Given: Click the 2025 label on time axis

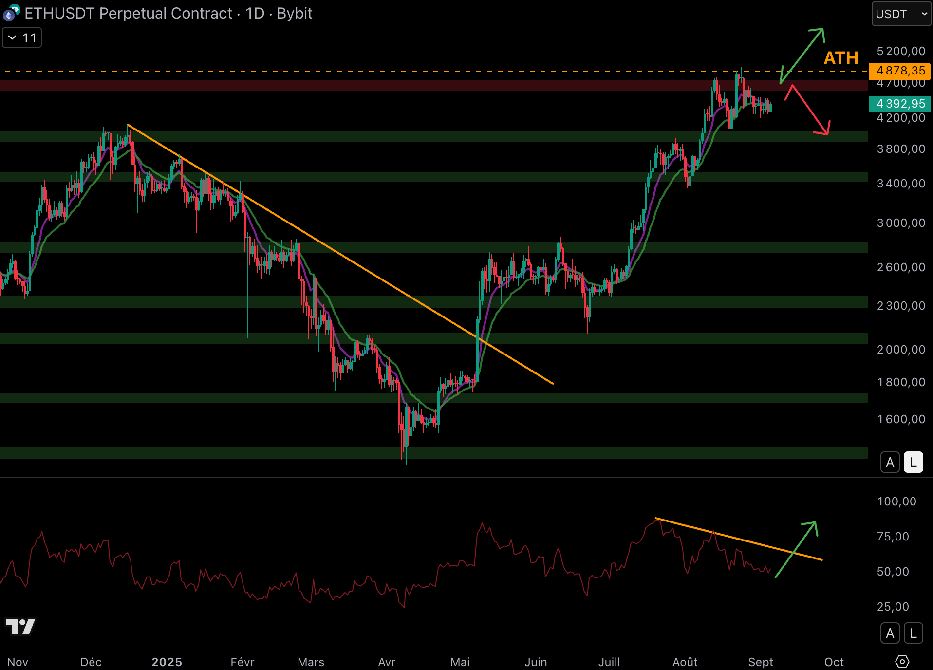Looking at the screenshot, I should [x=167, y=662].
